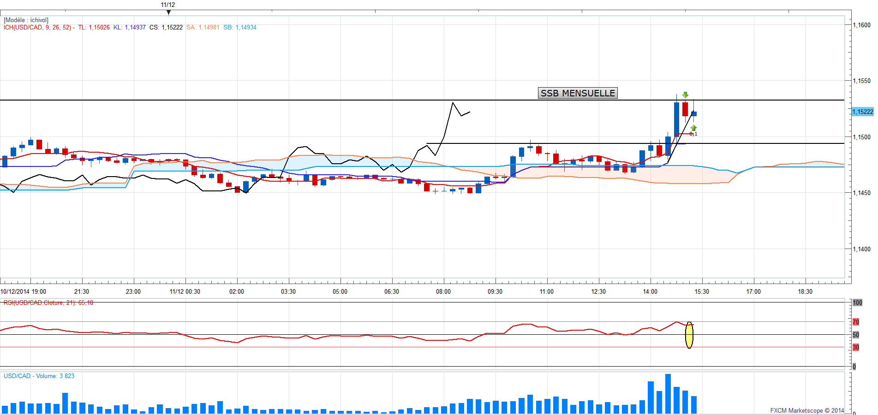Select the USD/CAD - Volume: 3 823 label
The height and width of the screenshot is (415, 878).
tap(39, 376)
